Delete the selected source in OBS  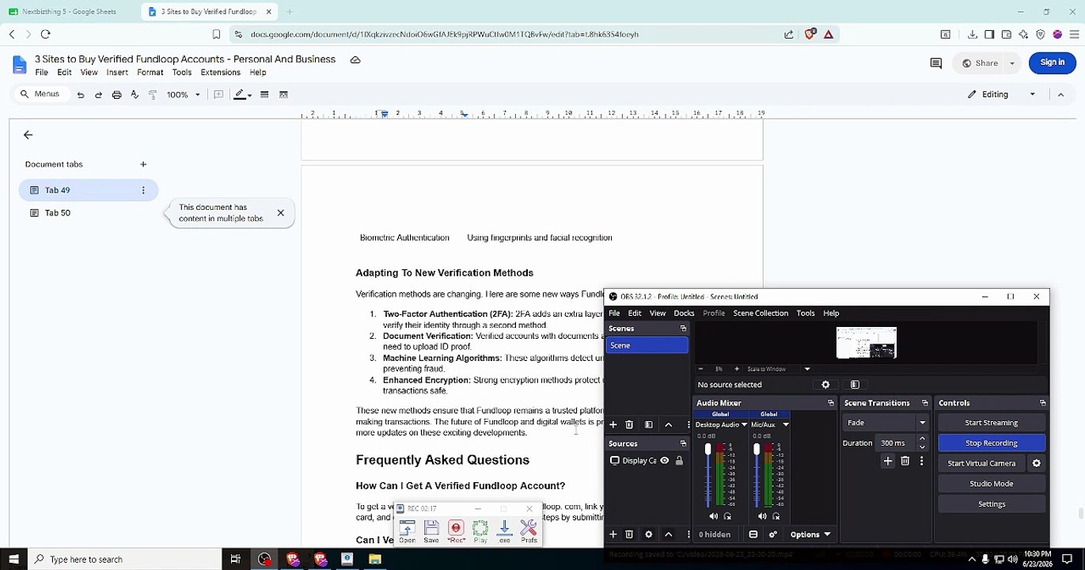[x=629, y=535]
